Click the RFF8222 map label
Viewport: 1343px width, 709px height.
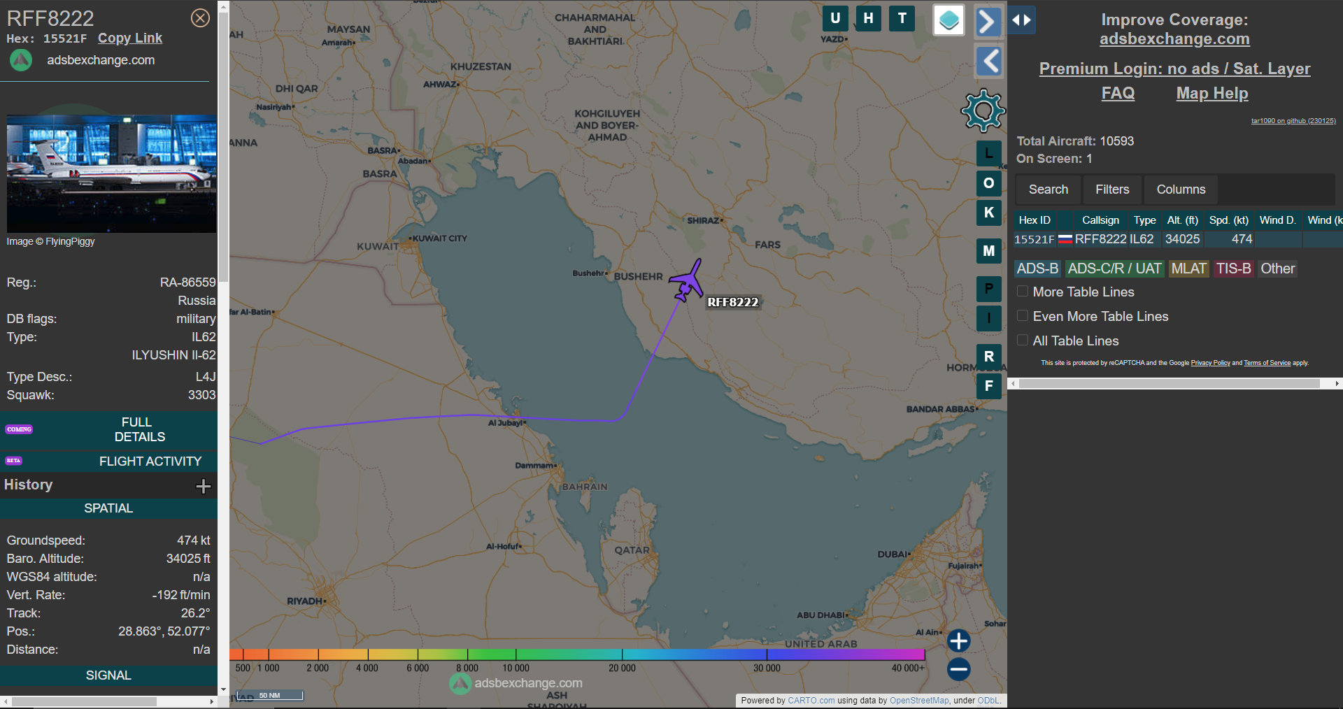(x=732, y=302)
